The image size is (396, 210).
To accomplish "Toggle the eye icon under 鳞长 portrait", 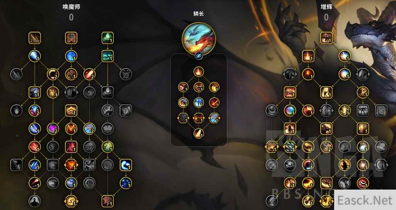I will click(x=199, y=56).
